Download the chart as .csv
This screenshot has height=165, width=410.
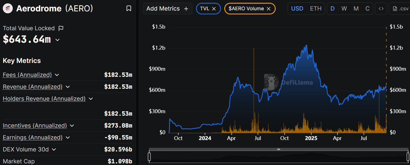pos(400,9)
